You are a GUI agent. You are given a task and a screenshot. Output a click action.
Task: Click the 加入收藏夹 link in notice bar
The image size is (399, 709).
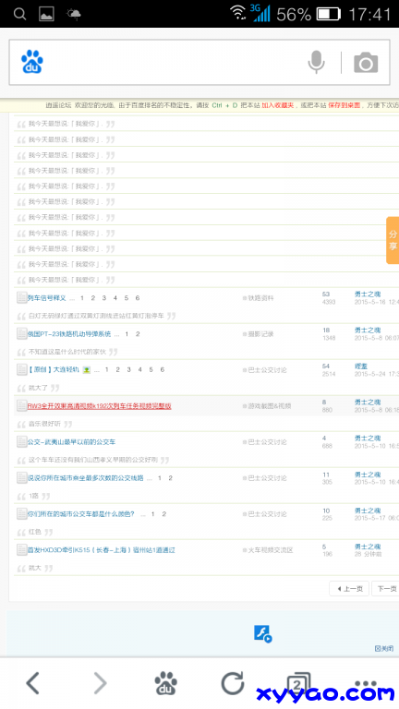277,105
